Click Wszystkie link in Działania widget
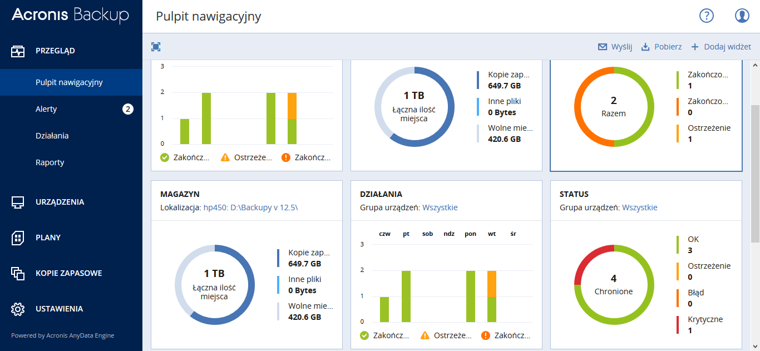 coord(440,207)
